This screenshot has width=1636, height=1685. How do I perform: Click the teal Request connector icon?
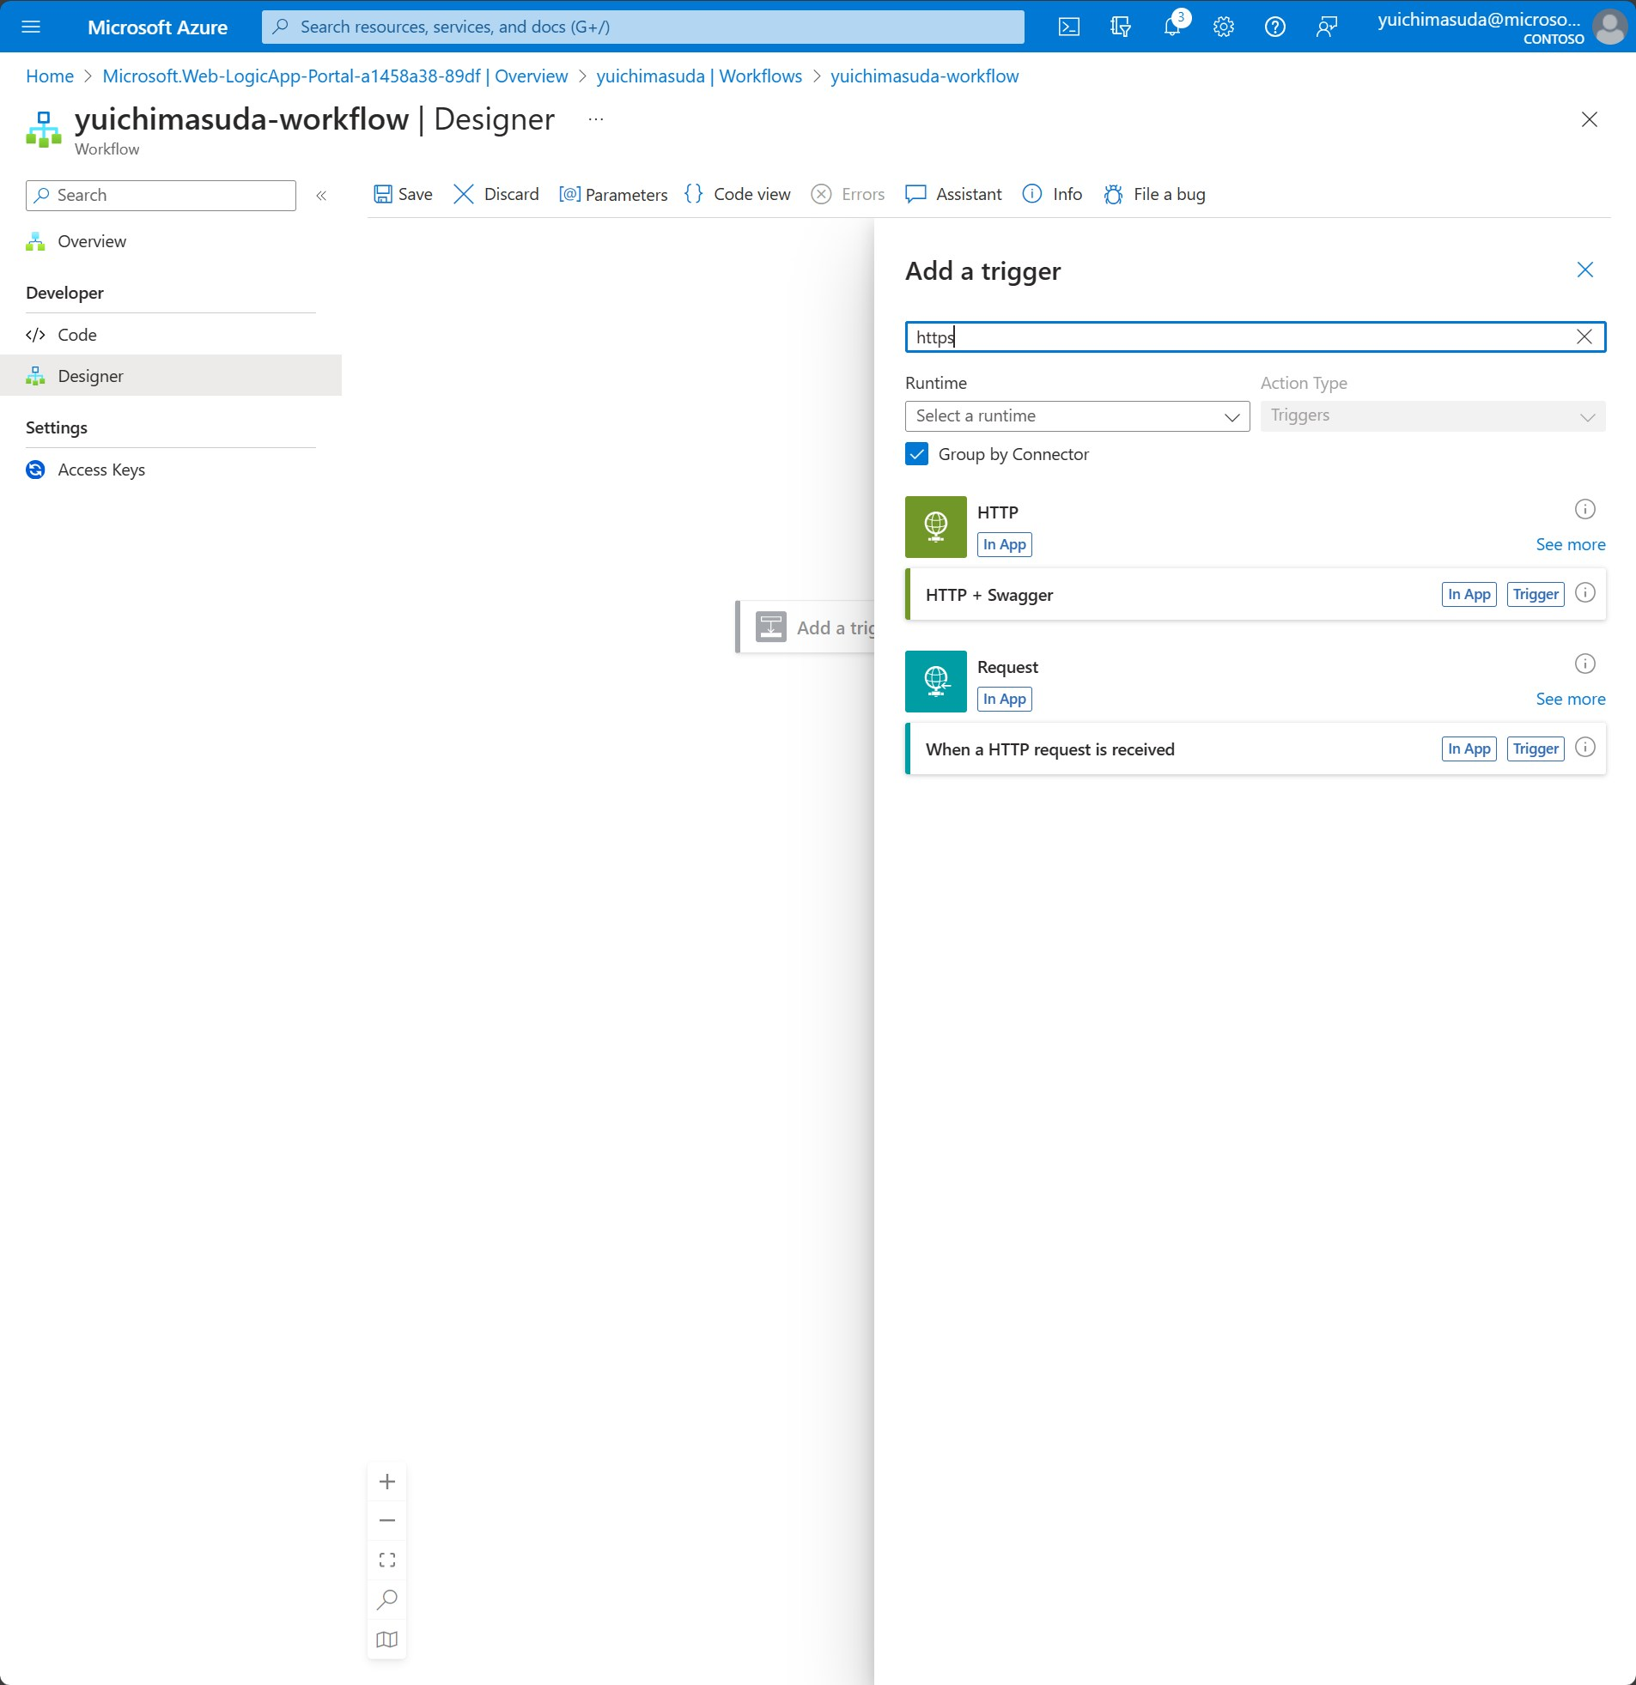click(936, 682)
